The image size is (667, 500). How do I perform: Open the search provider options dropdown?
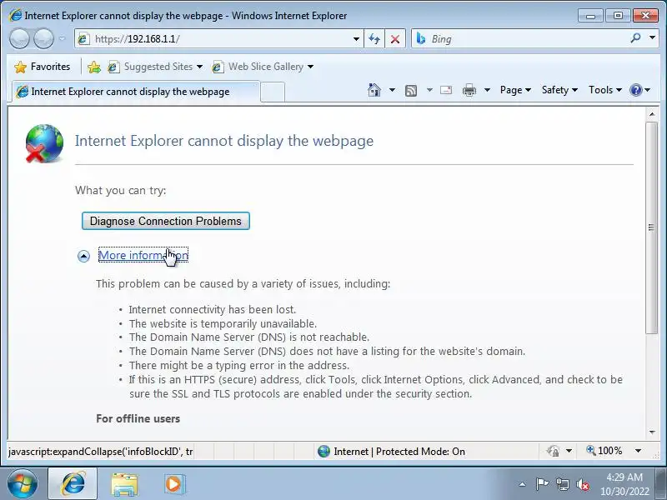point(652,37)
